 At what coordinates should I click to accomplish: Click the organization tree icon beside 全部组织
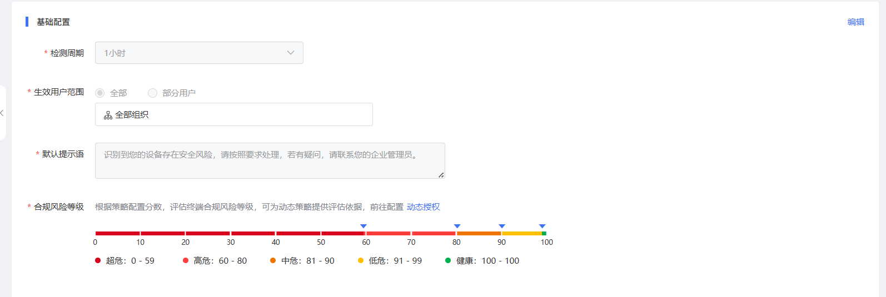point(108,115)
